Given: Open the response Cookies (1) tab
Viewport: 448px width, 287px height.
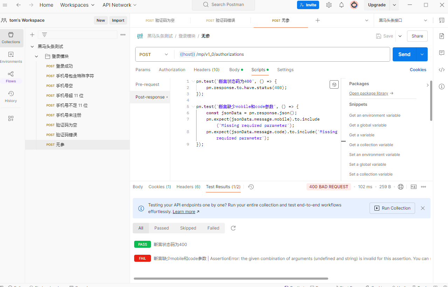Looking at the screenshot, I should (160, 187).
